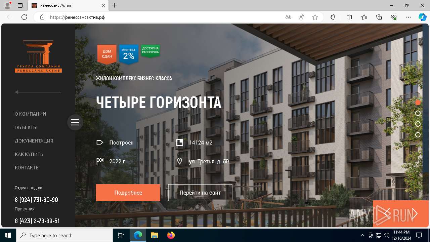Open Task View on the taskbar
The height and width of the screenshot is (242, 430).
(x=121, y=235)
